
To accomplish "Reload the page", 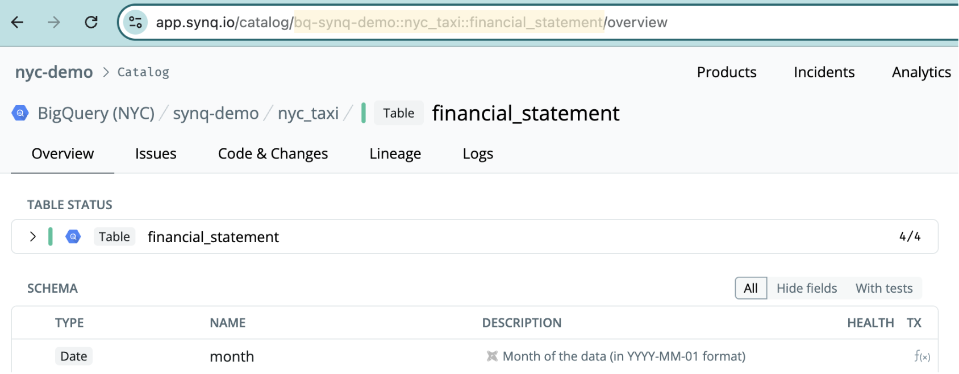I will pyautogui.click(x=91, y=22).
